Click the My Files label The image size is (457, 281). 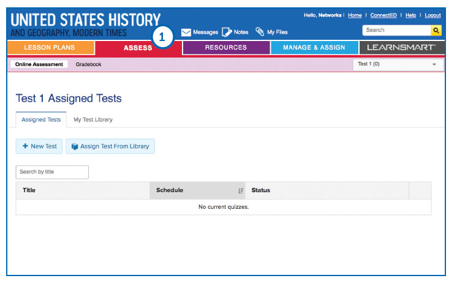277,32
